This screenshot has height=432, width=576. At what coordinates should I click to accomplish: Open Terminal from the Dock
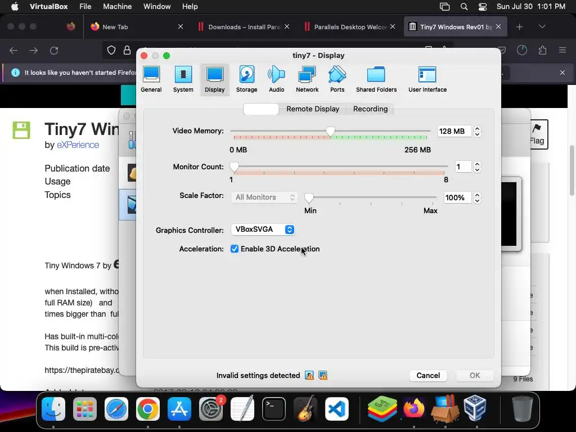274,408
